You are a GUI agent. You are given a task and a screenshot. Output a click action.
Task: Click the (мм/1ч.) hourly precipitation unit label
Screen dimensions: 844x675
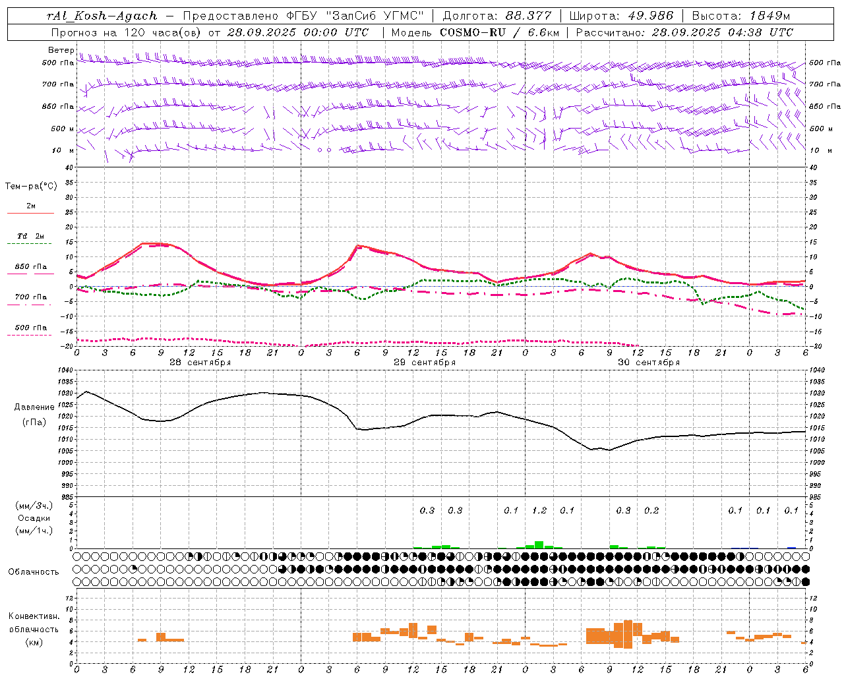click(x=34, y=531)
